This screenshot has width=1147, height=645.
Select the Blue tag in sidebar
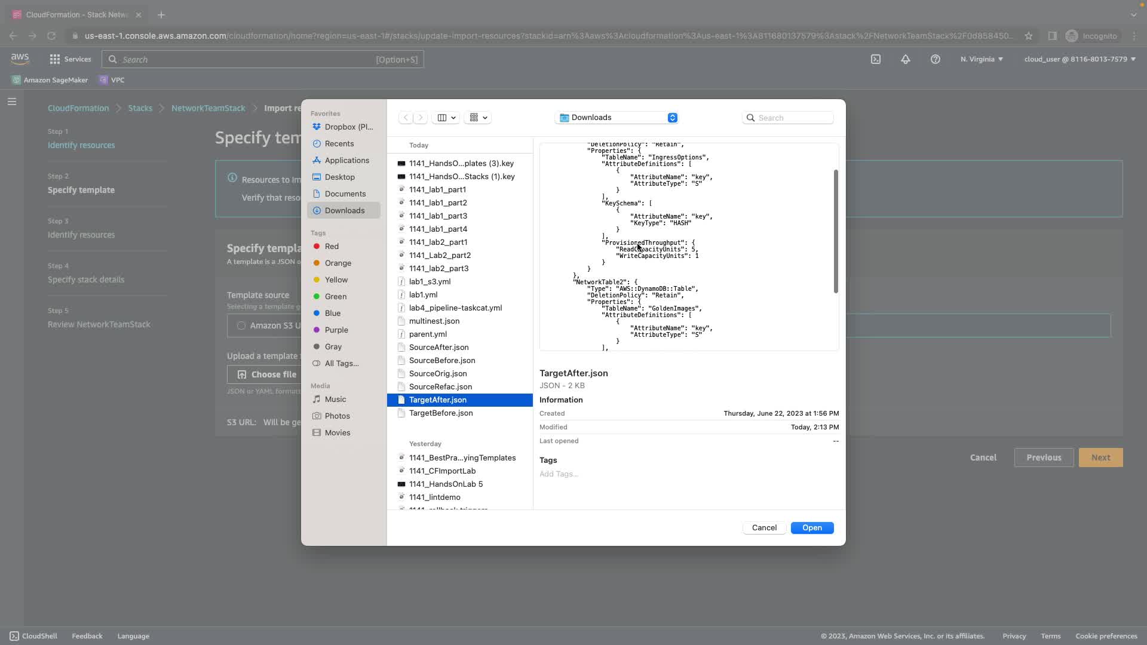pyautogui.click(x=332, y=313)
